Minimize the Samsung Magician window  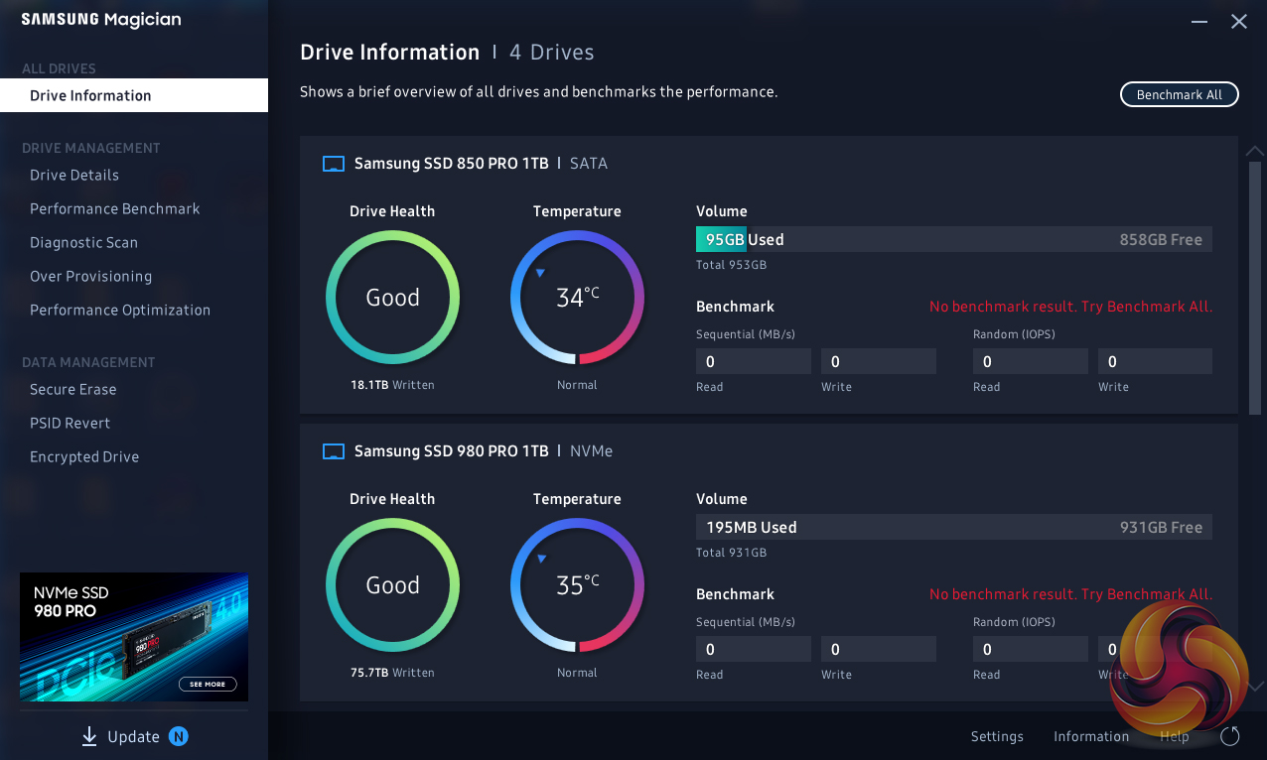(1199, 21)
